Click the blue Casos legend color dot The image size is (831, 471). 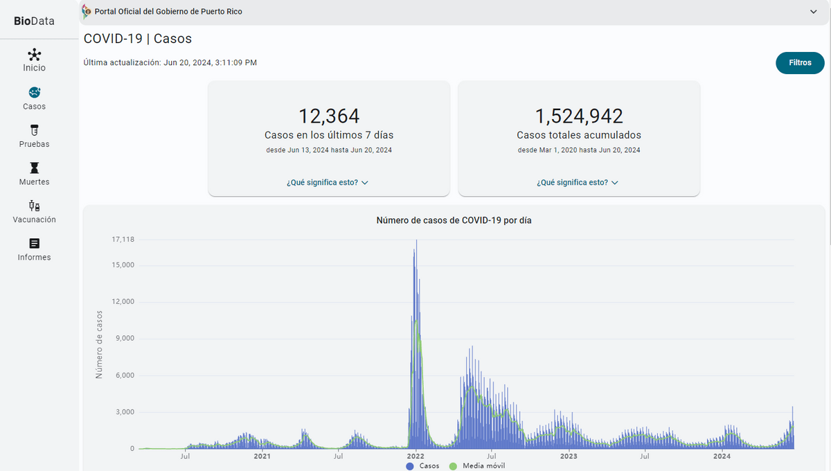(410, 466)
